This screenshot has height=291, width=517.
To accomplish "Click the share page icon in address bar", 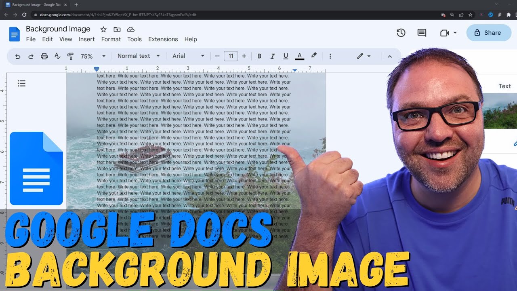I will (461, 15).
